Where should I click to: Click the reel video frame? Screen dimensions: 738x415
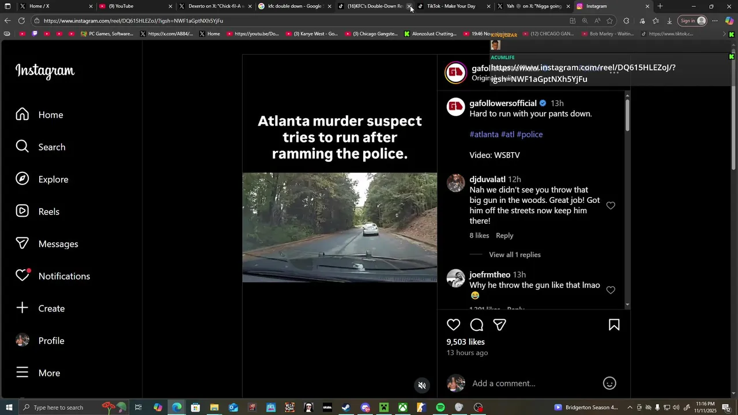pyautogui.click(x=340, y=227)
